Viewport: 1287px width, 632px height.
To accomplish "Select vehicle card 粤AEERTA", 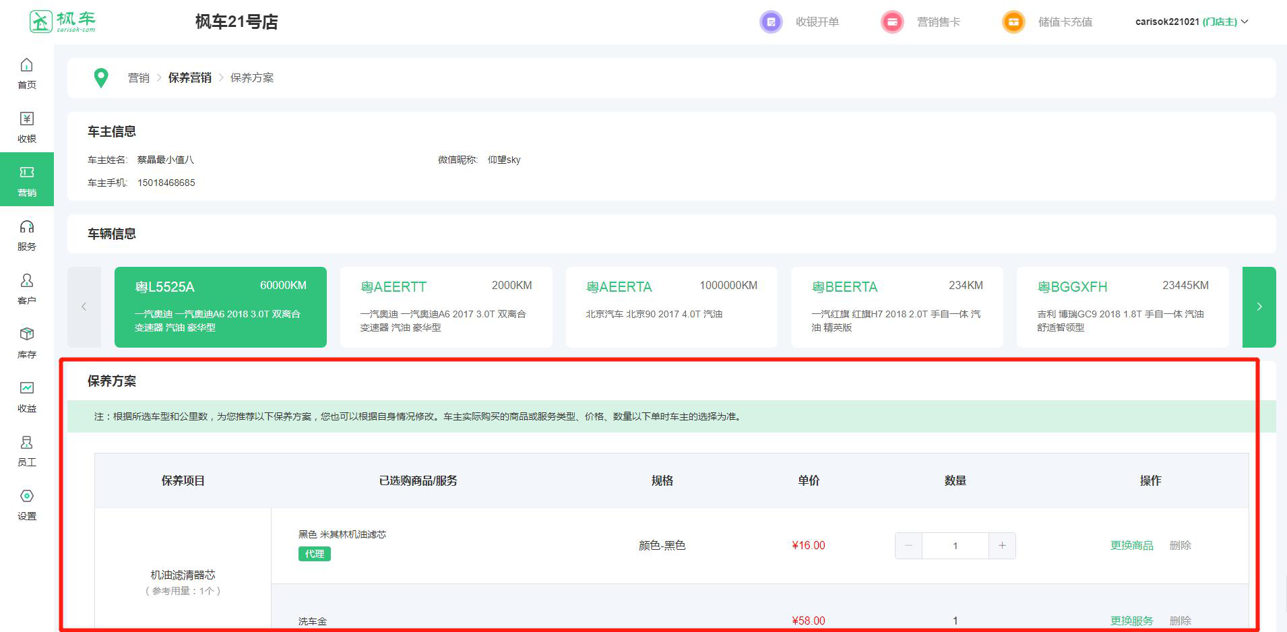I will [x=672, y=307].
